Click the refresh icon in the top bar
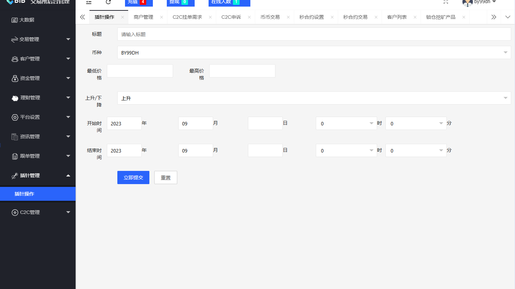This screenshot has height=289, width=515. point(108,2)
